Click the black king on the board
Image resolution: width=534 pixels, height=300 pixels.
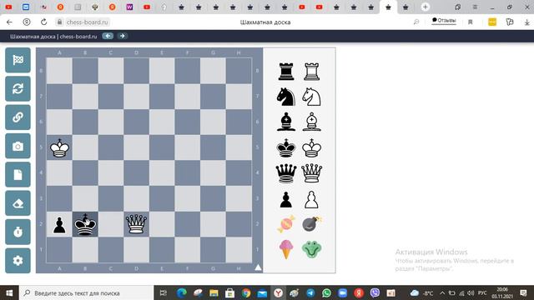tap(85, 224)
